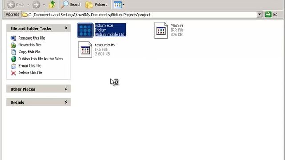Click the folder icon in address bar
285x160 pixels.
pos(24,15)
